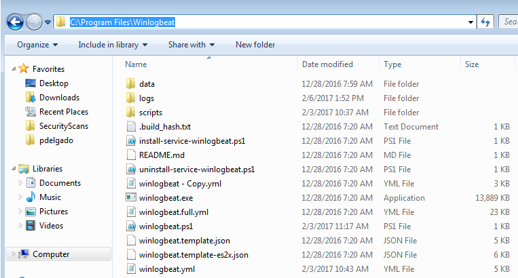Select the .build_hash.txt file icon
This screenshot has height=278, width=518.
(x=131, y=126)
